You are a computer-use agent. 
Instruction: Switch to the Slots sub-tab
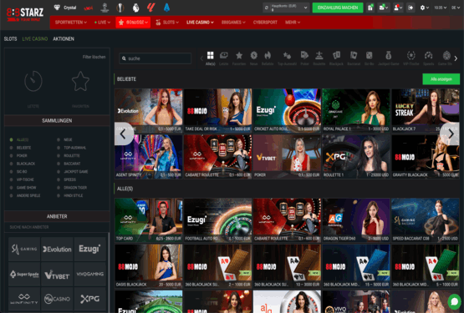click(10, 39)
